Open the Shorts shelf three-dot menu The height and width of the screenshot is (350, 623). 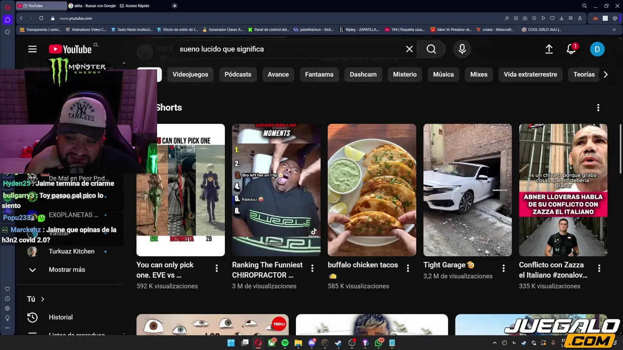tap(598, 107)
